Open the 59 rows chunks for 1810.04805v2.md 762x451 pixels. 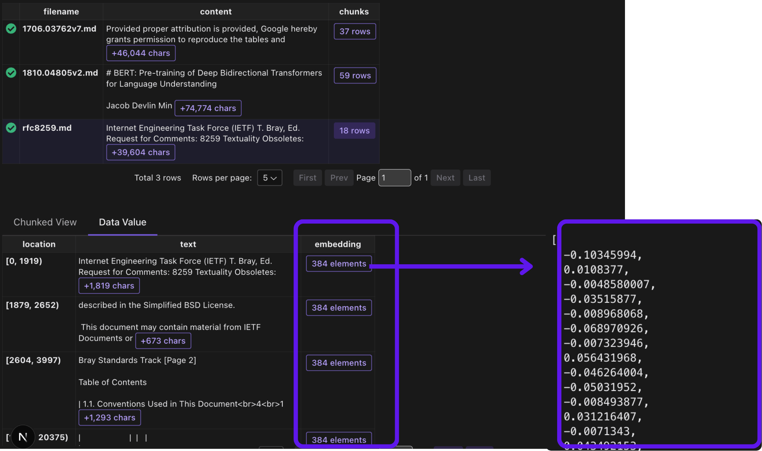pos(355,75)
